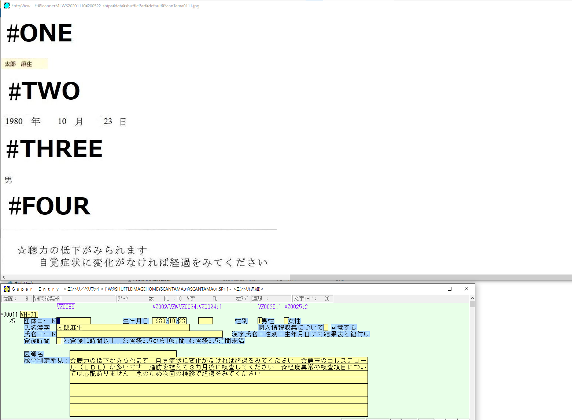This screenshot has height=420, width=572.
Task: Click the empty 氏名コード field
Action: 139,334
